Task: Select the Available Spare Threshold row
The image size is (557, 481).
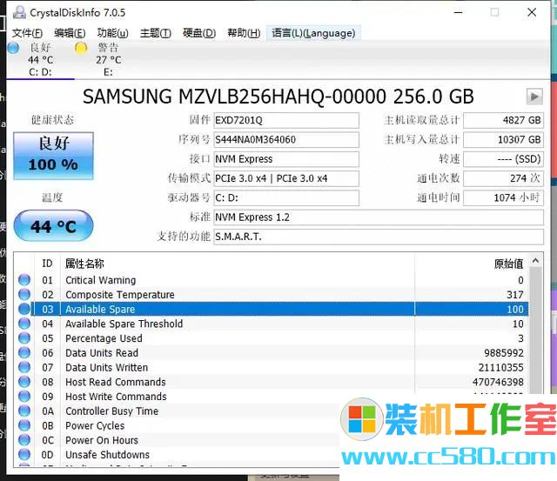Action: (x=272, y=324)
